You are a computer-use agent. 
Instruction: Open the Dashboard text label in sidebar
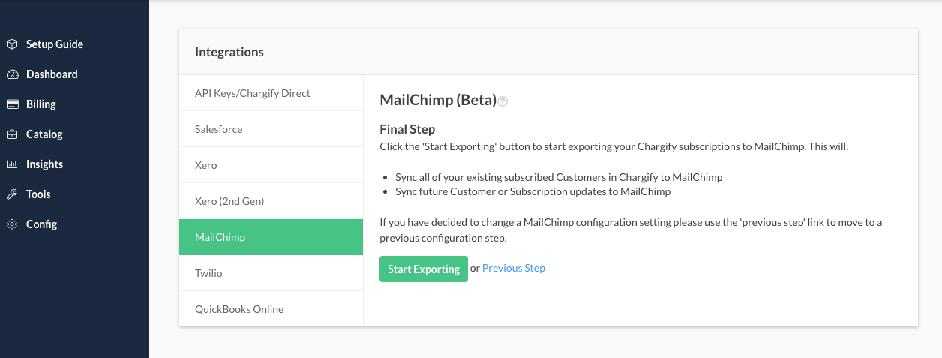52,74
